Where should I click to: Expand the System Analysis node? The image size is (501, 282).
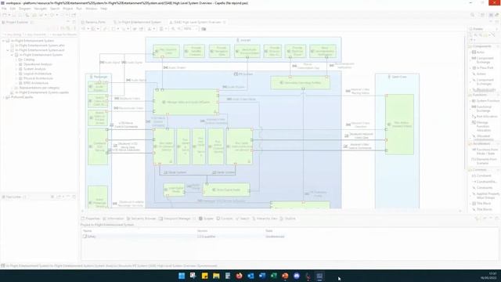tap(16, 69)
